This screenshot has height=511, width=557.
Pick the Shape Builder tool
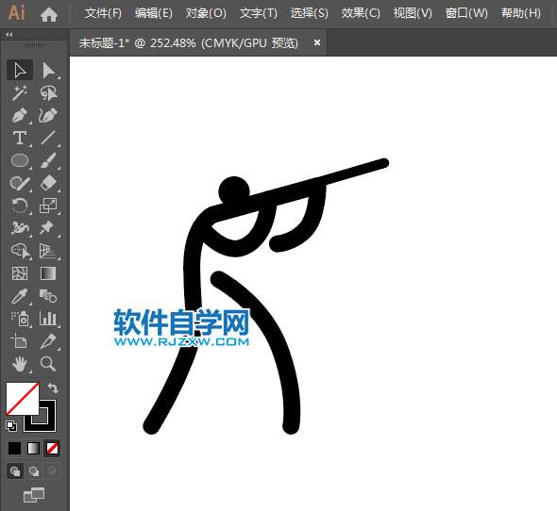tap(20, 251)
